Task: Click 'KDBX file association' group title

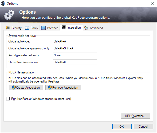Action: (x=22, y=72)
